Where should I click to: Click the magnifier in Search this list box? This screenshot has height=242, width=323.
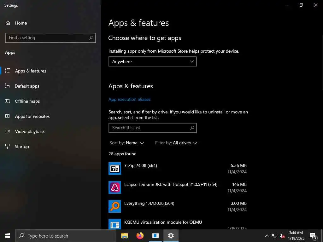point(192,128)
